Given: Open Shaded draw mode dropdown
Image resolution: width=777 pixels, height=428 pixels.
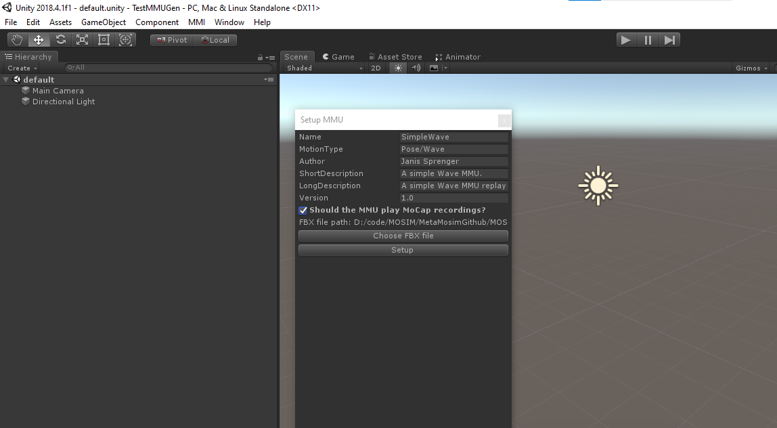Looking at the screenshot, I should click(324, 68).
